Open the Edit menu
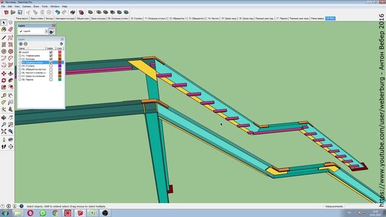This screenshot has width=386, height=217. [10, 7]
